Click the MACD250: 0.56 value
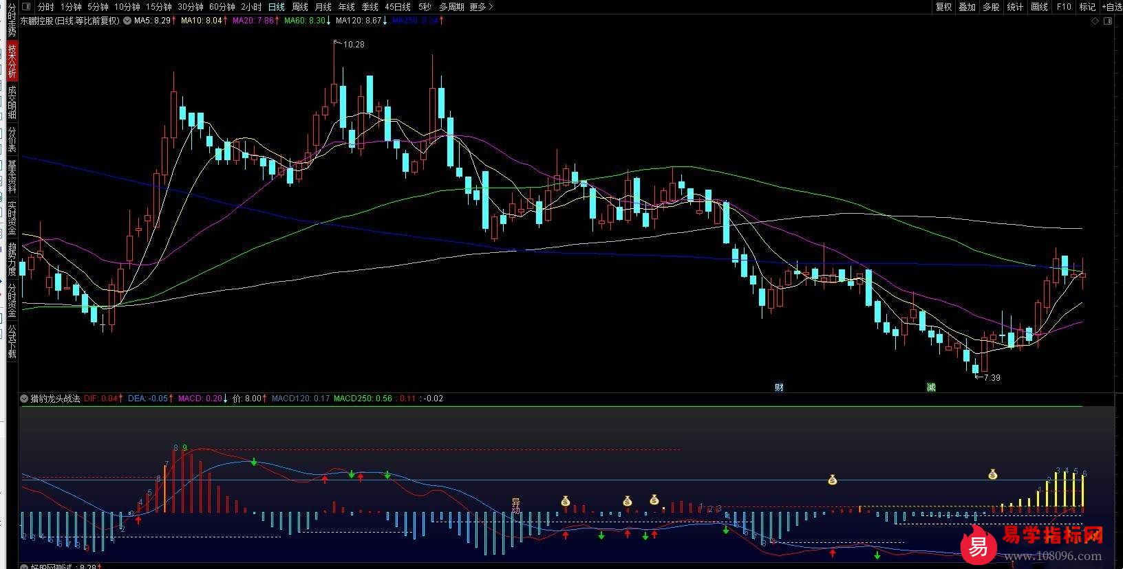The image size is (1123, 569). pyautogui.click(x=363, y=399)
